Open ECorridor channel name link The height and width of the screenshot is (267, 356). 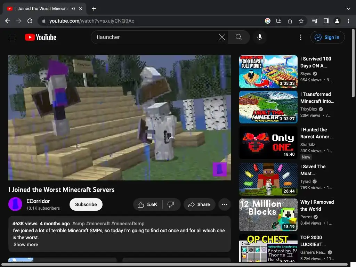click(x=38, y=201)
